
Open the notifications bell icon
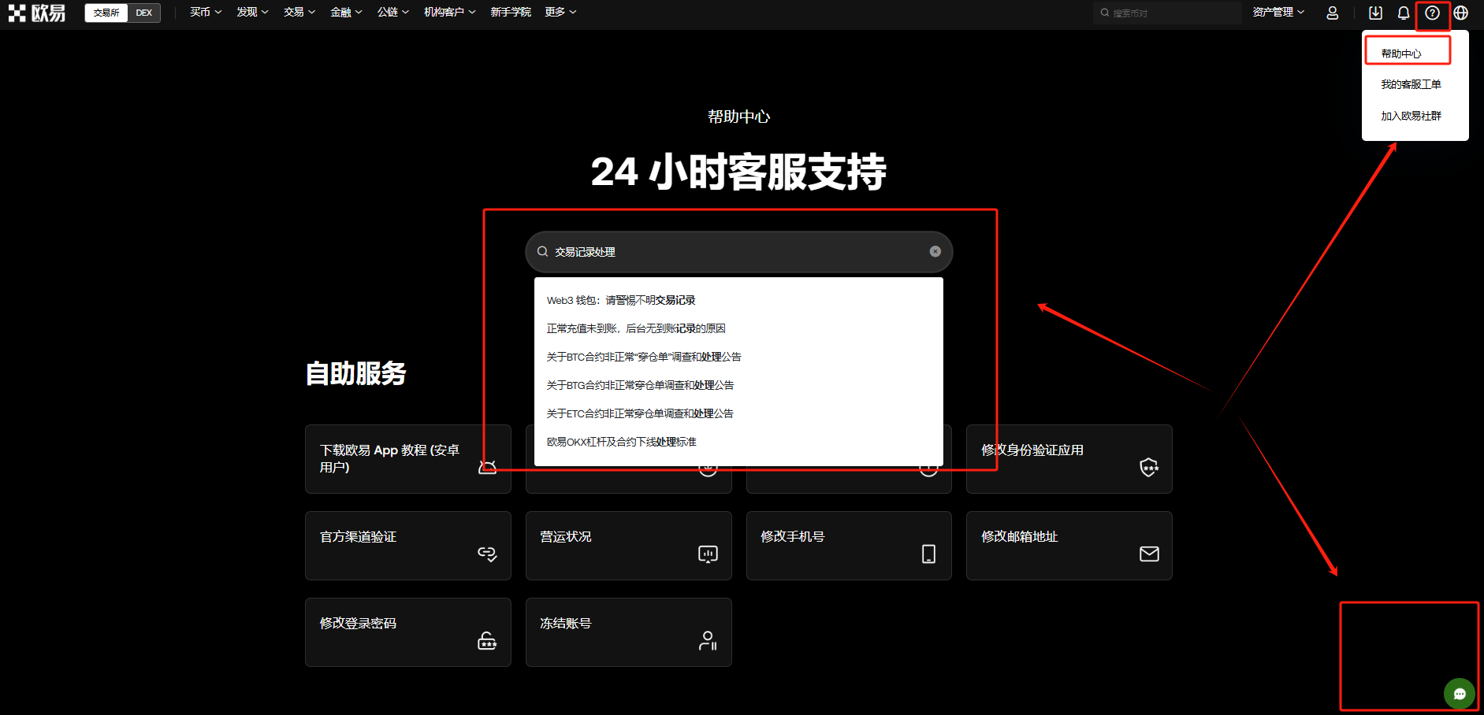tap(1404, 13)
